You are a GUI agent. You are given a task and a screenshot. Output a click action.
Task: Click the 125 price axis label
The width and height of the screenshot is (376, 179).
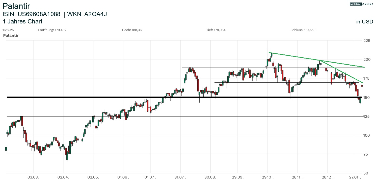[367, 116]
